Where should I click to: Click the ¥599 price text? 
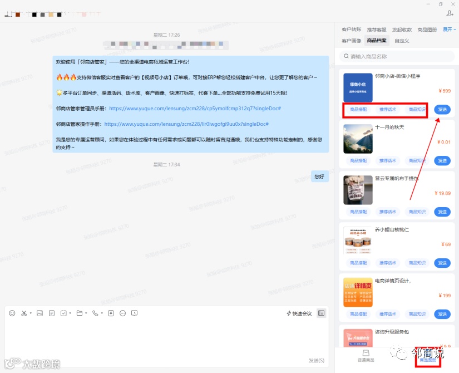tap(445, 91)
